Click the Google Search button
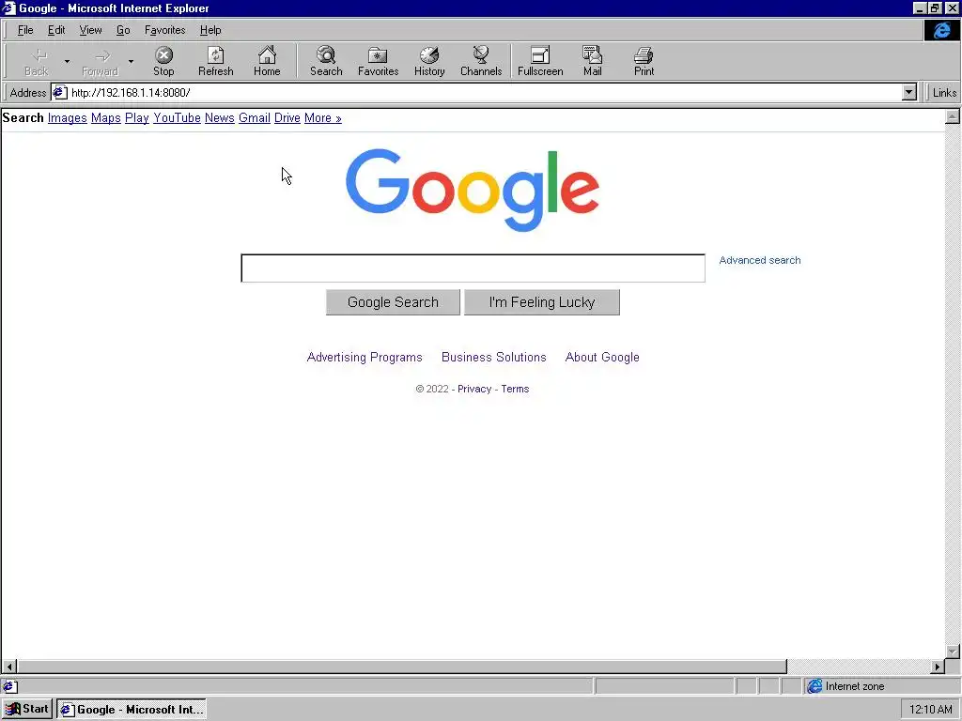 (x=393, y=302)
